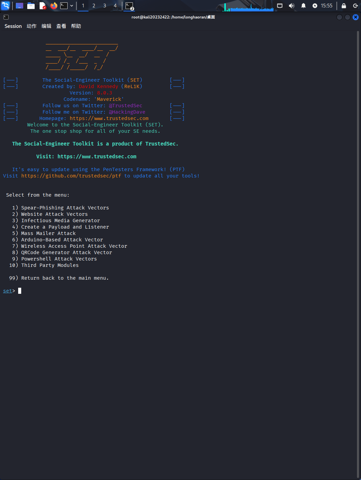Open the text editor panel launcher

pyautogui.click(x=42, y=6)
